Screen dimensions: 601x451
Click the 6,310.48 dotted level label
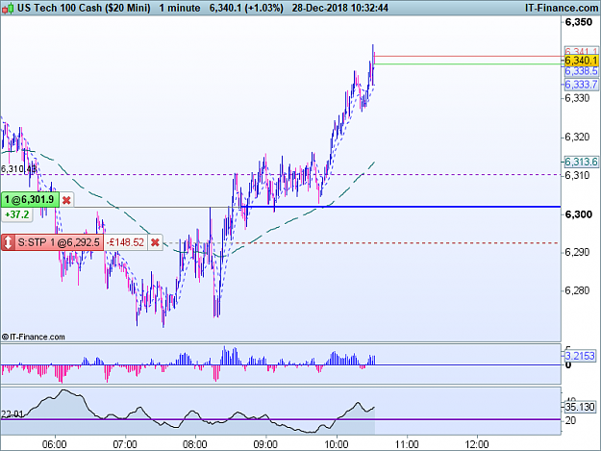pyautogui.click(x=18, y=169)
